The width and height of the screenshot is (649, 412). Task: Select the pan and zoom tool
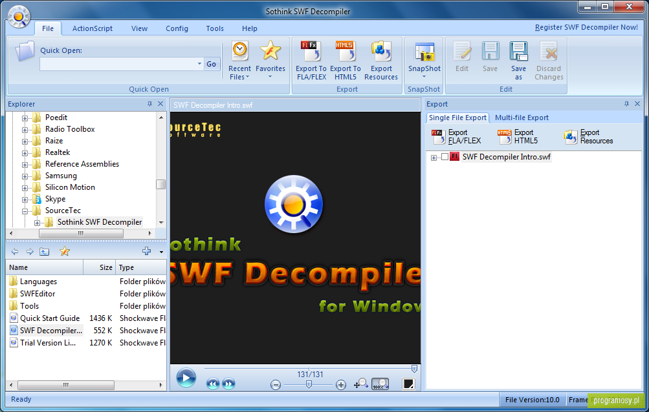click(x=361, y=384)
